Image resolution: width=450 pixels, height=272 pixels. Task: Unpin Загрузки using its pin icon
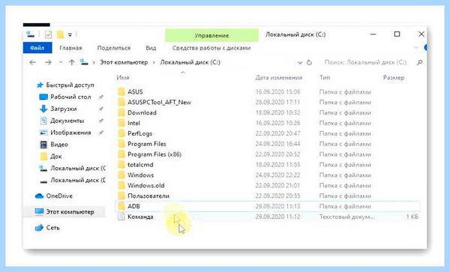100,109
